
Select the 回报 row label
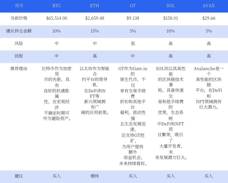coord(19,56)
